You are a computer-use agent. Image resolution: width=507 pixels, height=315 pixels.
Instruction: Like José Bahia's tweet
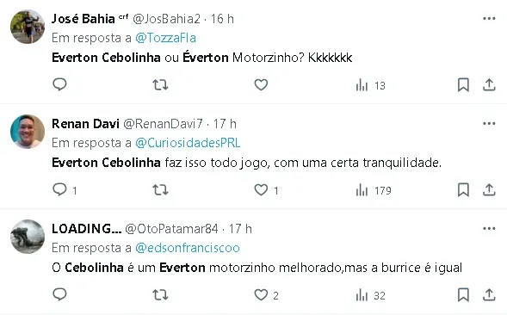tap(261, 85)
